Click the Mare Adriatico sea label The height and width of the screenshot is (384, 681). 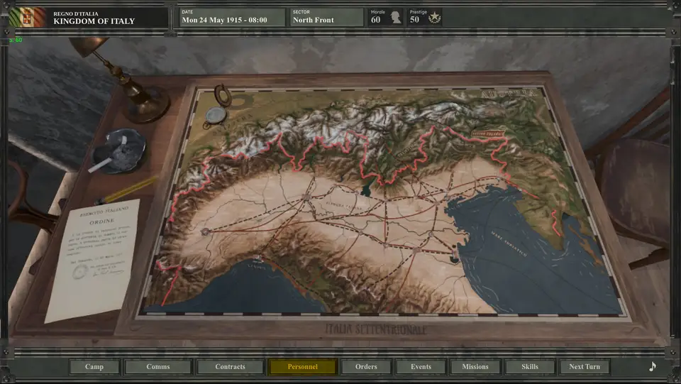click(508, 243)
